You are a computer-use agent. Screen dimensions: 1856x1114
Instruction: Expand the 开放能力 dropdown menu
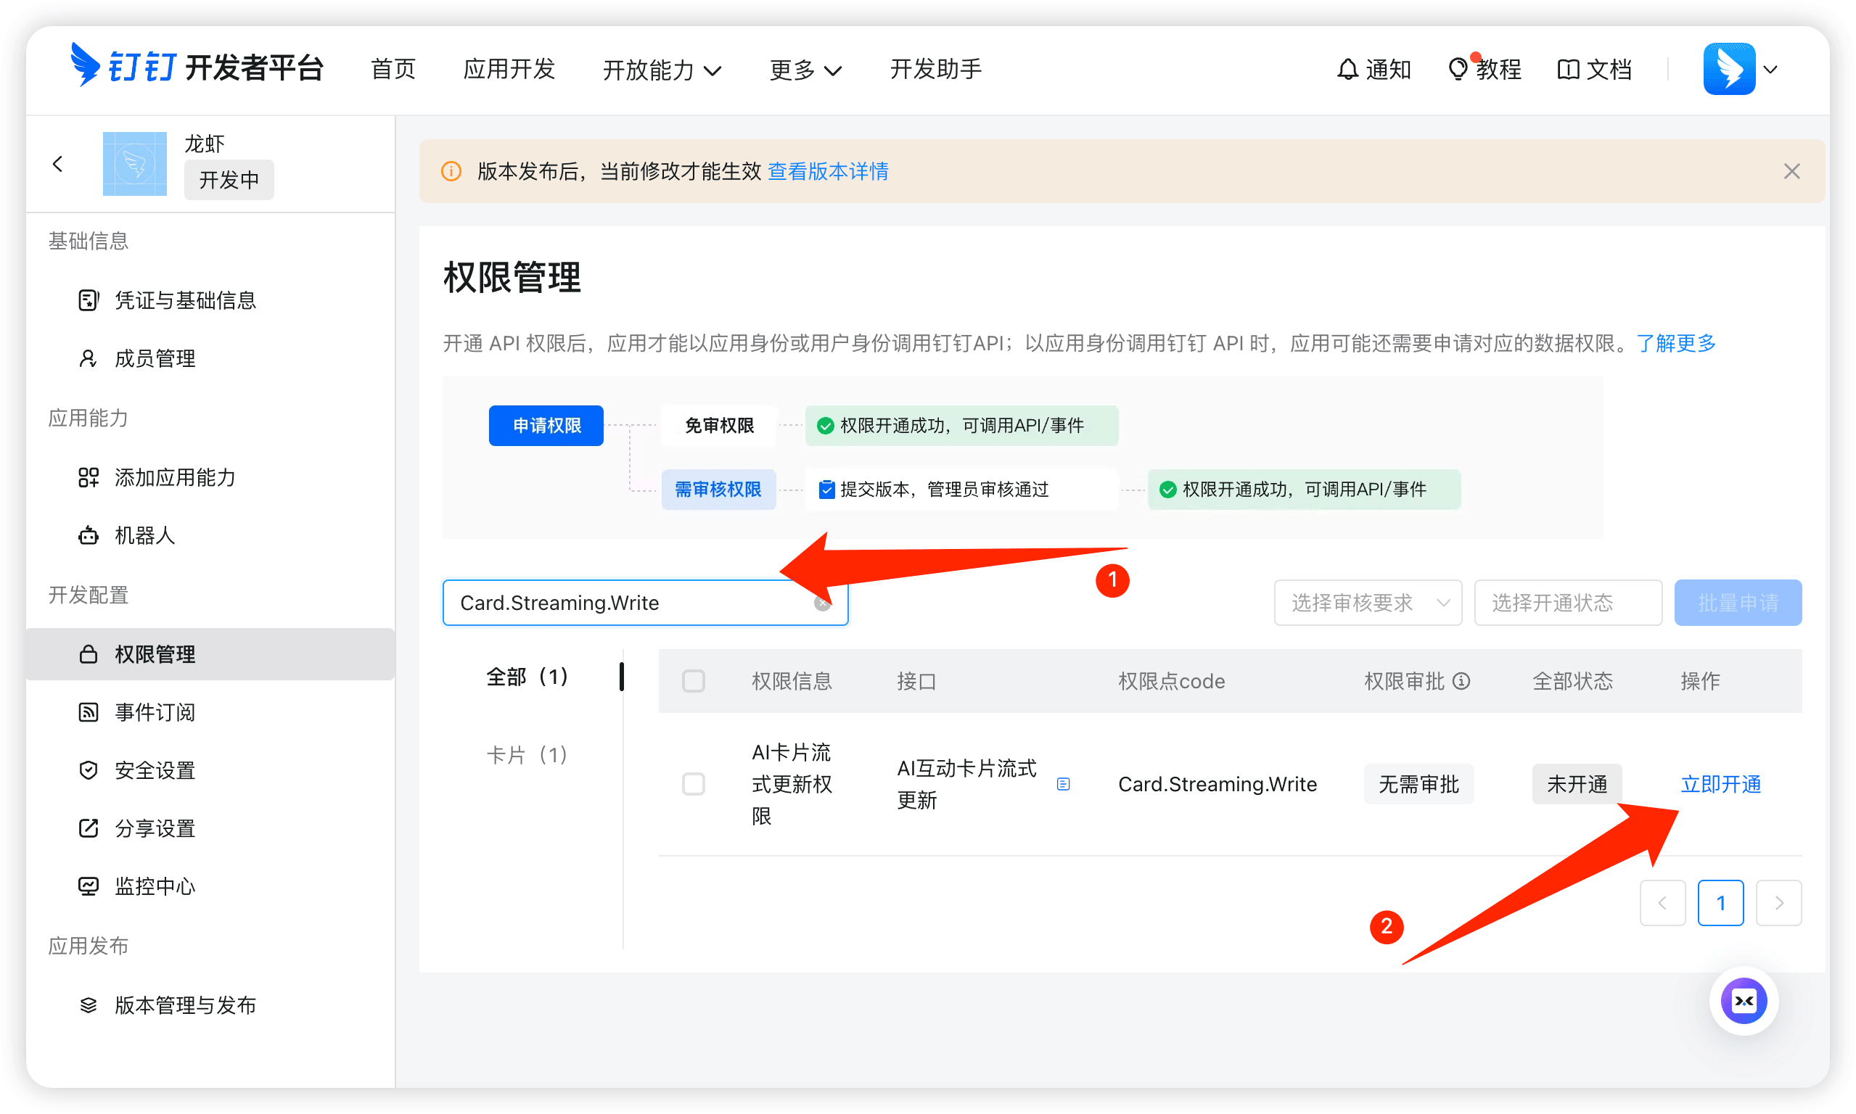point(661,69)
